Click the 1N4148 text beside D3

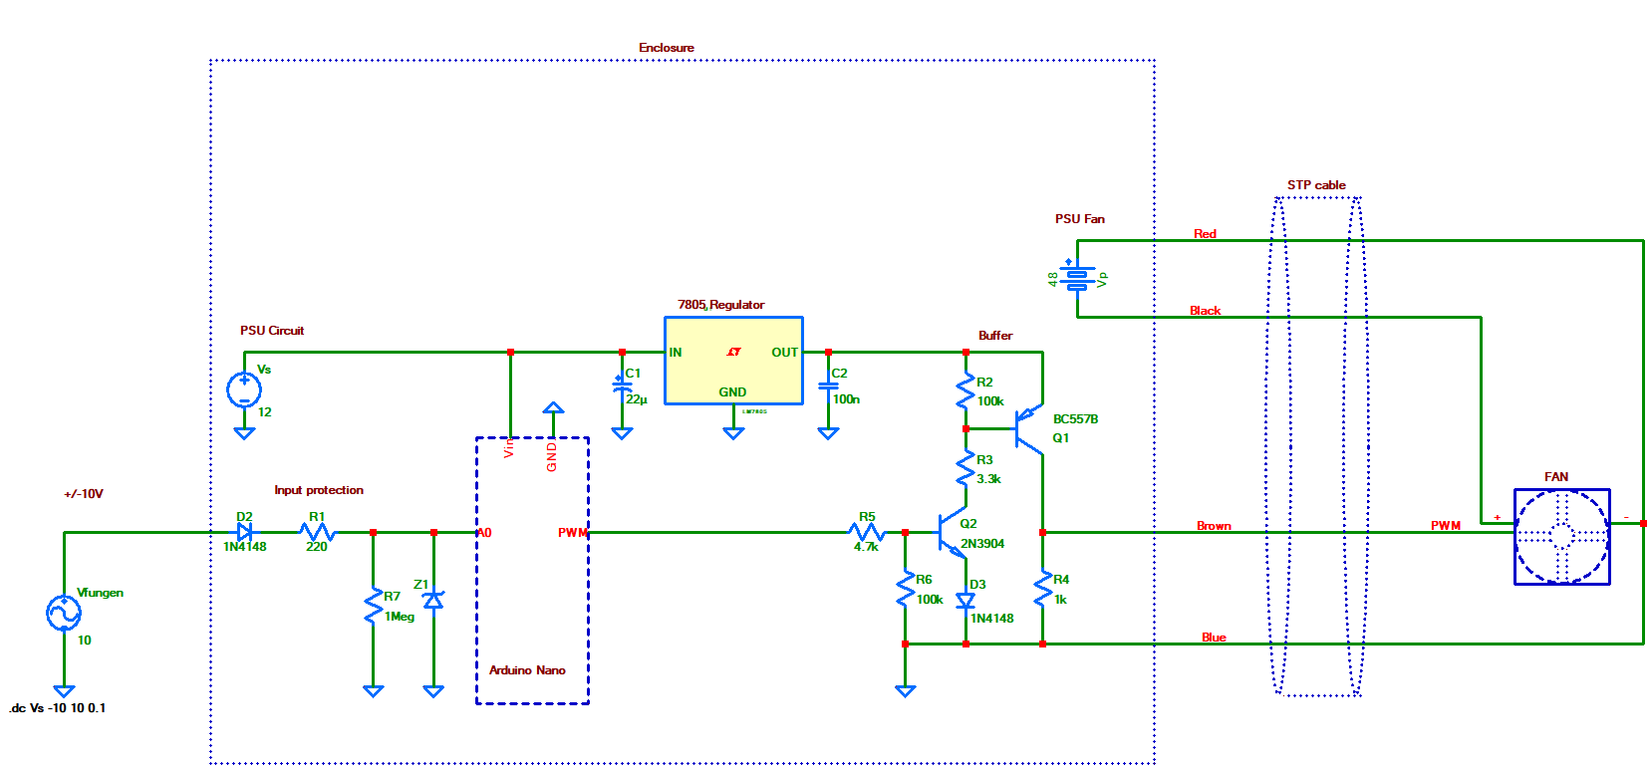(x=992, y=619)
